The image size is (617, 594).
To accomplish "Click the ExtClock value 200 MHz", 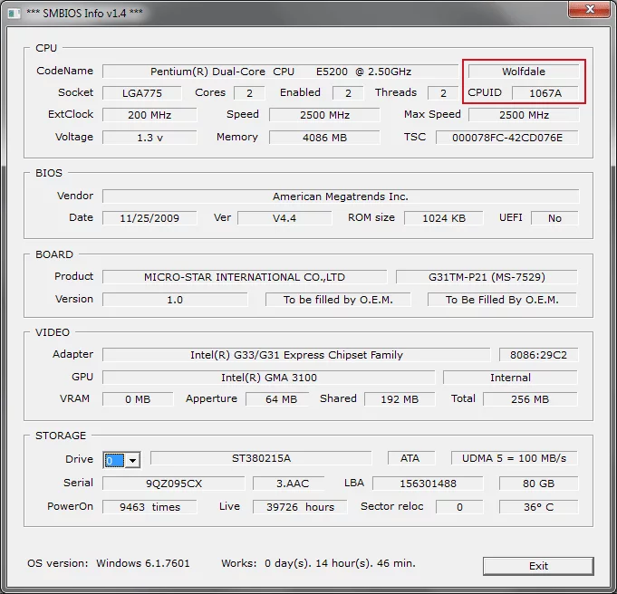I will [x=149, y=115].
